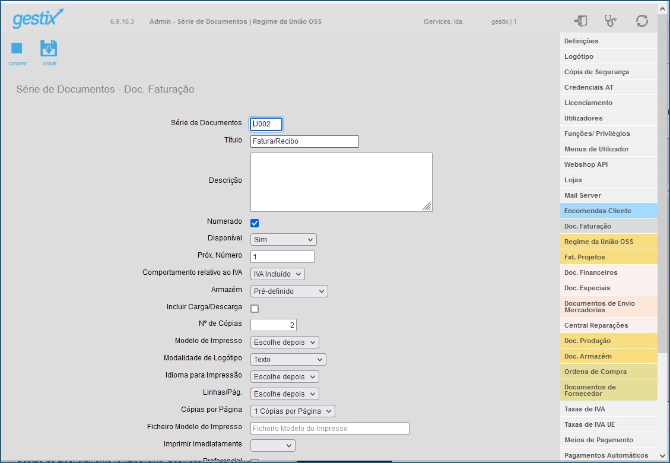Image resolution: width=670 pixels, height=463 pixels.
Task: Click 'iServices, lda.' in the header
Action: pos(443,21)
